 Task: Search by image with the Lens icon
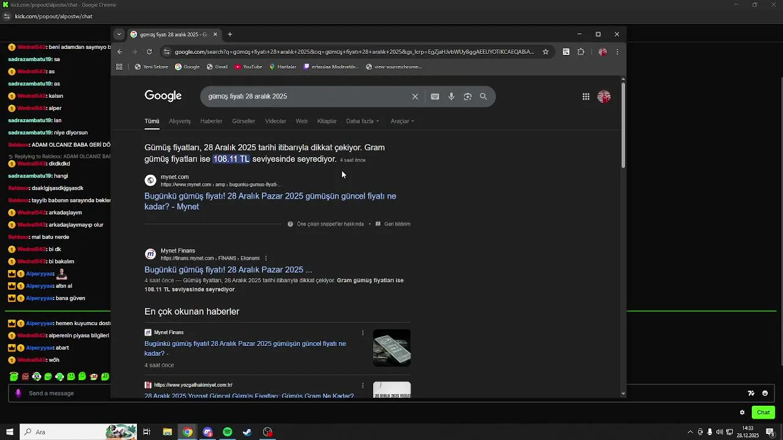pyautogui.click(x=467, y=97)
